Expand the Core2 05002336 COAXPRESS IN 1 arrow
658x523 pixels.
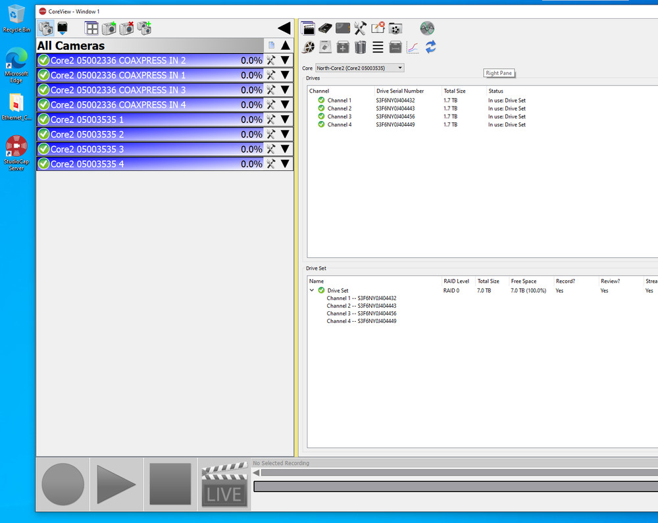[285, 75]
